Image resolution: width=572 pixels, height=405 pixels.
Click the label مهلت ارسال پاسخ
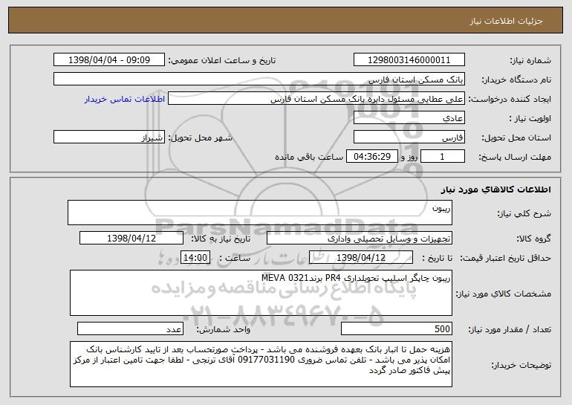(515, 157)
